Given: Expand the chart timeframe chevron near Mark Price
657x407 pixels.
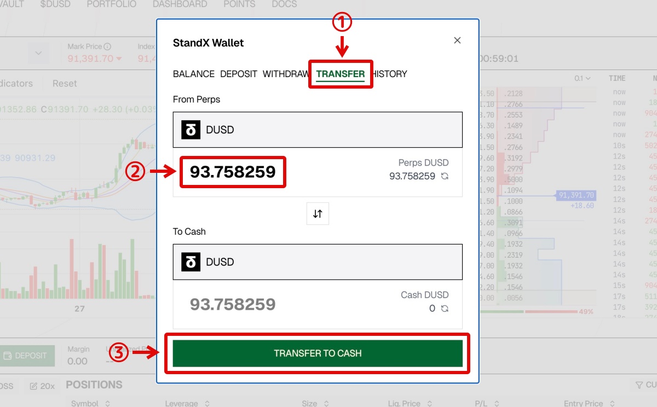Looking at the screenshot, I should tap(38, 53).
